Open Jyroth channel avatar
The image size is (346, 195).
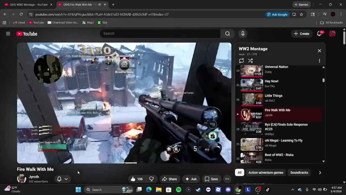(x=22, y=179)
